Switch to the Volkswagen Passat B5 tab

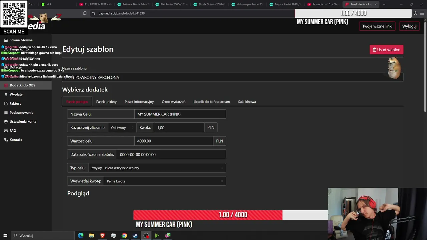pyautogui.click(x=247, y=4)
